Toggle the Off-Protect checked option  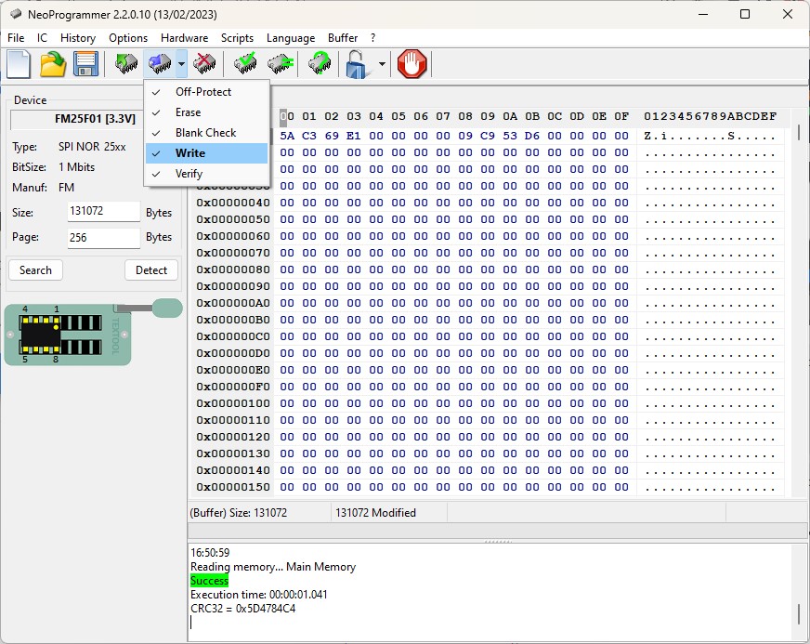[203, 92]
